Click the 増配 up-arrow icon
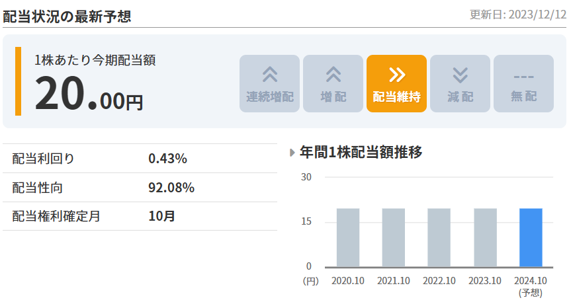571x302 pixels. click(333, 75)
